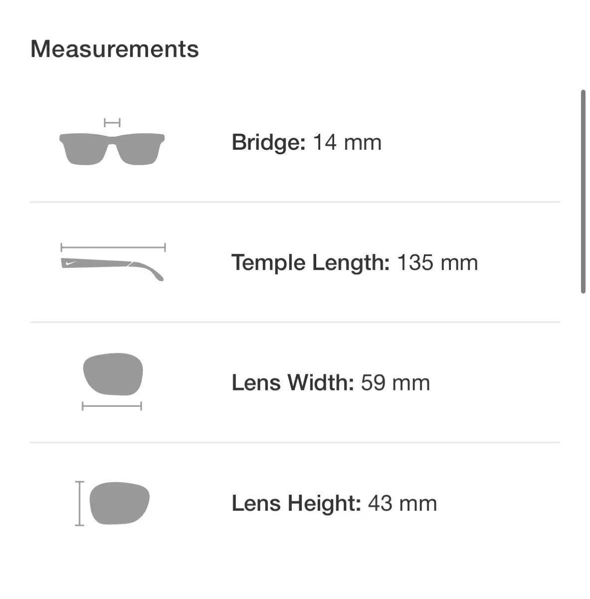590x599 pixels.
Task: Click the 14 mm bridge value
Action: [347, 142]
